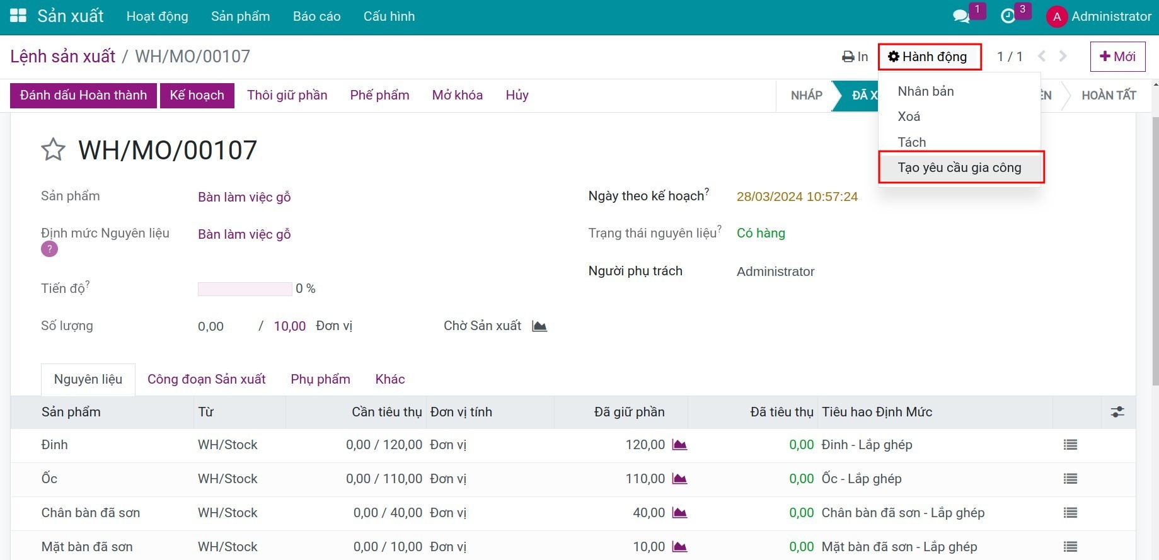Image resolution: width=1159 pixels, height=560 pixels.
Task: Edit the 10,00 quantity field
Action: pyautogui.click(x=290, y=326)
